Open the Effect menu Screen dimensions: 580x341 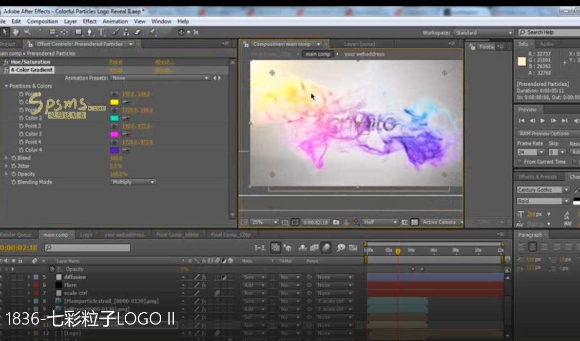89,22
